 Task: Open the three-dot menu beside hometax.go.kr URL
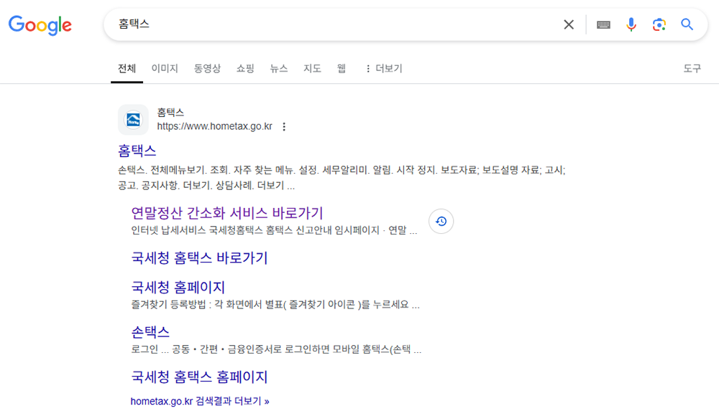[x=284, y=127]
